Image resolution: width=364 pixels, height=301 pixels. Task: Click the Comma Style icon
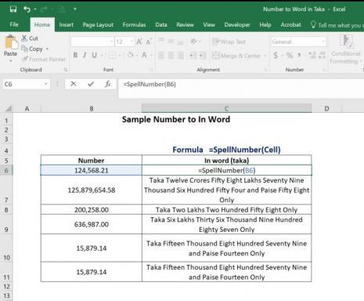(x=299, y=56)
